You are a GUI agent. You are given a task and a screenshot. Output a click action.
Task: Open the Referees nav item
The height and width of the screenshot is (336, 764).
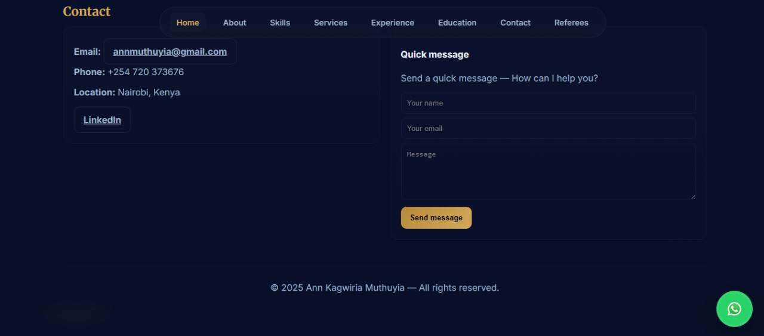[x=571, y=23]
